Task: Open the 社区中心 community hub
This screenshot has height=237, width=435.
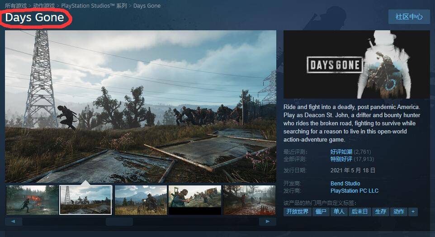Action: (409, 17)
